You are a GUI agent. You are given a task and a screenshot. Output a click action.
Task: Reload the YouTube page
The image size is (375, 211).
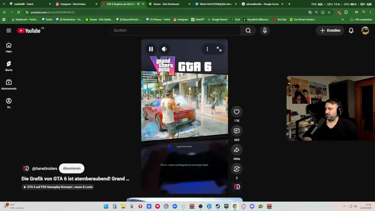pos(18,12)
